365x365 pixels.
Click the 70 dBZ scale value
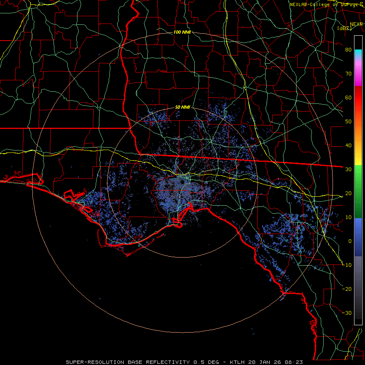[x=348, y=73]
